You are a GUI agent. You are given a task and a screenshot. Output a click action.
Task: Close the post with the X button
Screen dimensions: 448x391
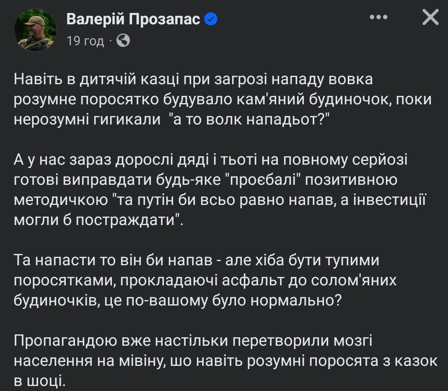[x=430, y=18]
